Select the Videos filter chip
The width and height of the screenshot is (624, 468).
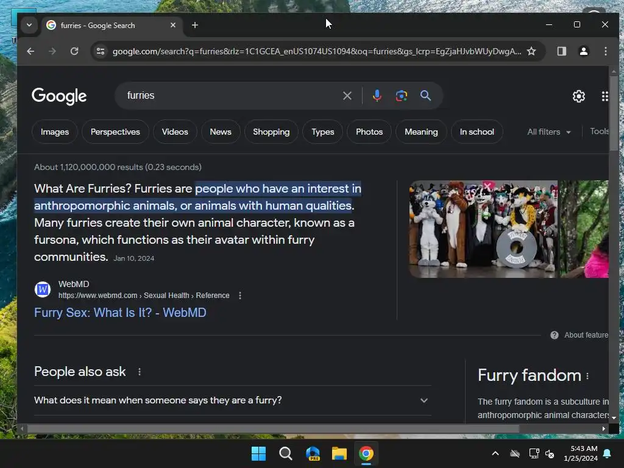click(175, 132)
